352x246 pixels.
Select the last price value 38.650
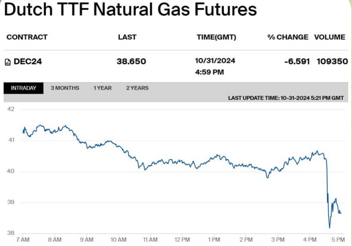131,62
